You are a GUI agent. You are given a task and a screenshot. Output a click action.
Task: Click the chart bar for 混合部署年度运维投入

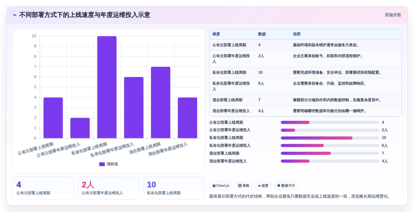click(188, 118)
